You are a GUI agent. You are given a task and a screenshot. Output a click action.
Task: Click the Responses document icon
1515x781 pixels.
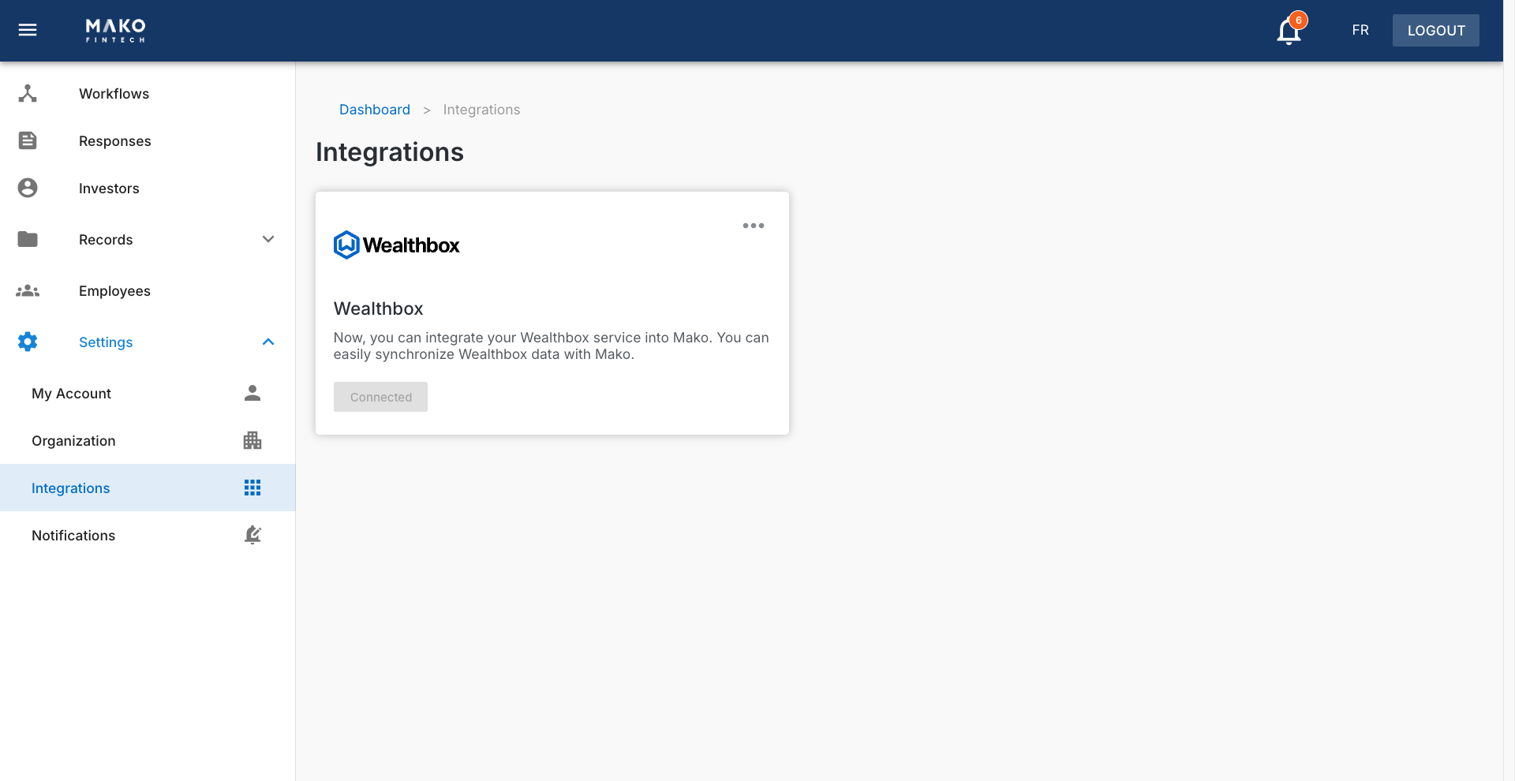click(x=28, y=140)
